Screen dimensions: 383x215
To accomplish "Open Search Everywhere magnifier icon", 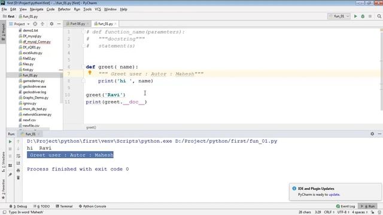I will 379,16.
